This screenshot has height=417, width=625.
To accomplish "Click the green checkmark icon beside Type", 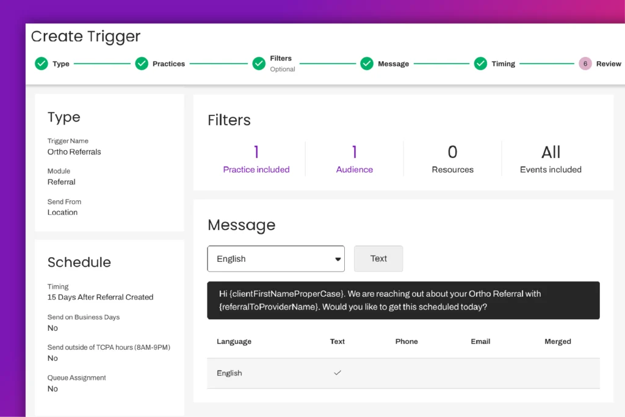I will (x=42, y=63).
